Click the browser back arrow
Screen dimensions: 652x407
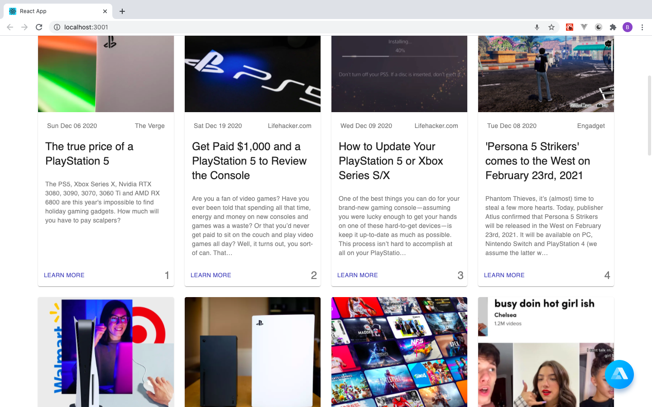[10, 27]
